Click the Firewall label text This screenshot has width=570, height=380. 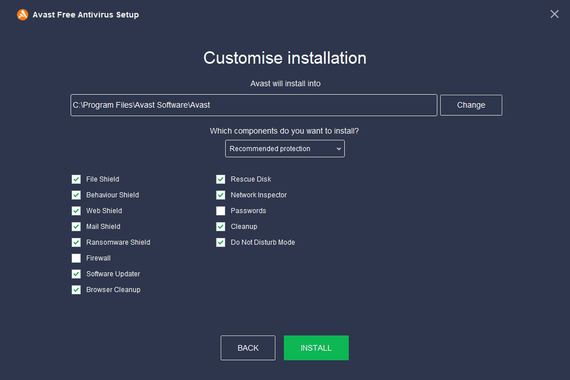(x=99, y=258)
